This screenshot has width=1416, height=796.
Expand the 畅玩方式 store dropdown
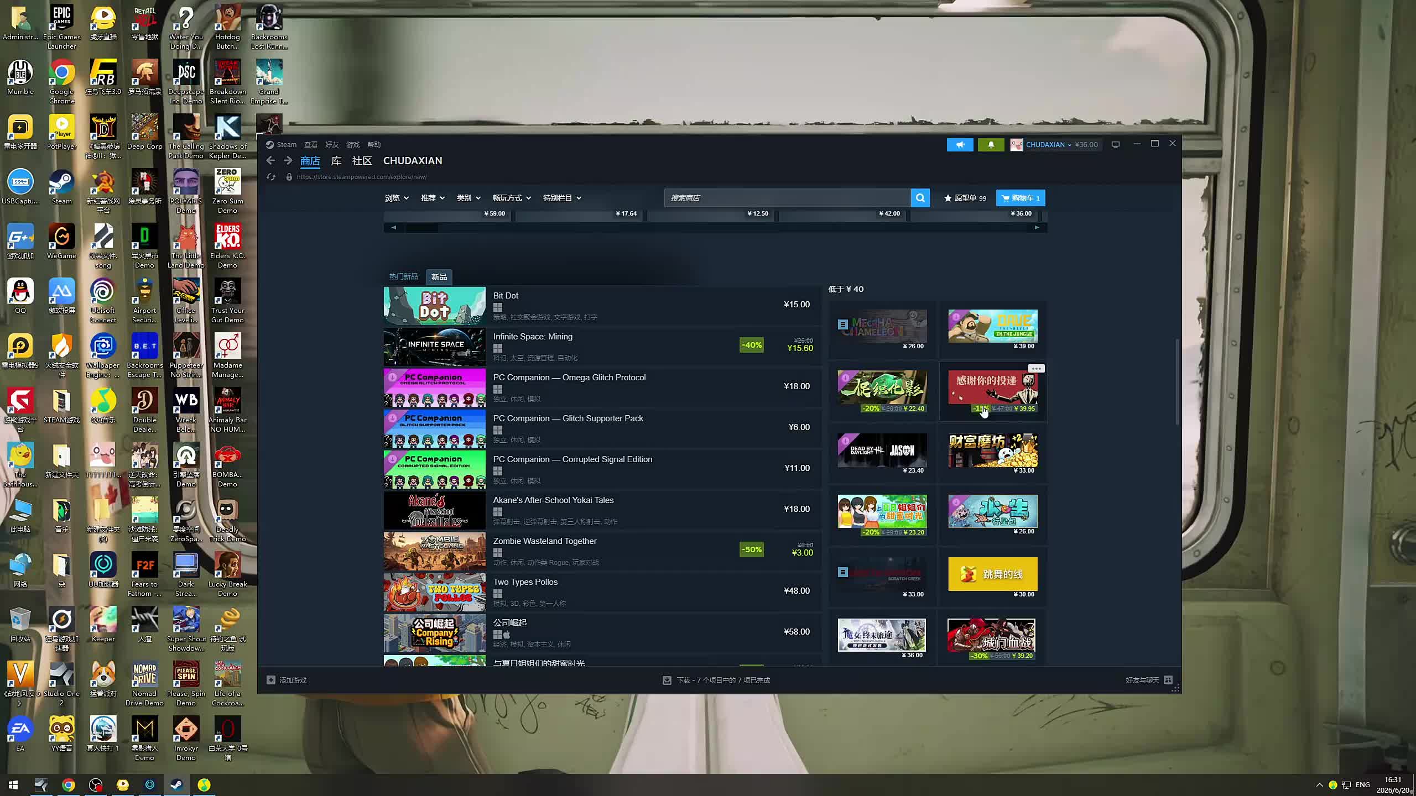[512, 198]
